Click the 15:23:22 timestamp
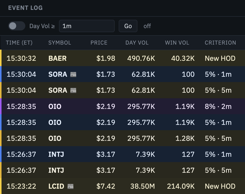 (21, 186)
